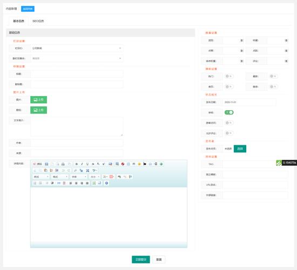297x270 pixels.
Task: Click the 立即提交 submit button
Action: click(x=141, y=259)
